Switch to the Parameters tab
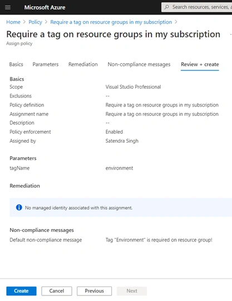The height and width of the screenshot is (301, 232). pos(46,64)
